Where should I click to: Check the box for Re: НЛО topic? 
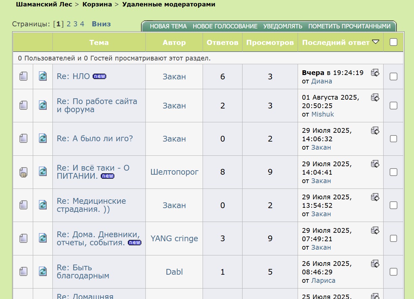[393, 77]
